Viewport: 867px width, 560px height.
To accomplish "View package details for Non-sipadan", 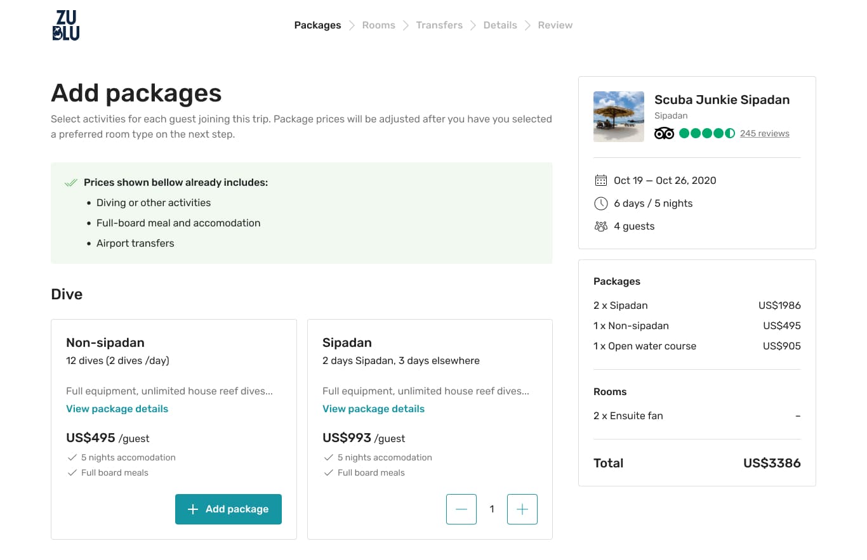I will (117, 409).
